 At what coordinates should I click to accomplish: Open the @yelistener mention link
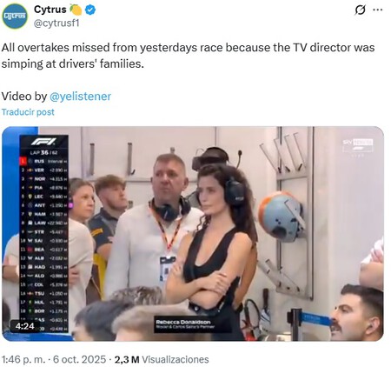click(80, 97)
